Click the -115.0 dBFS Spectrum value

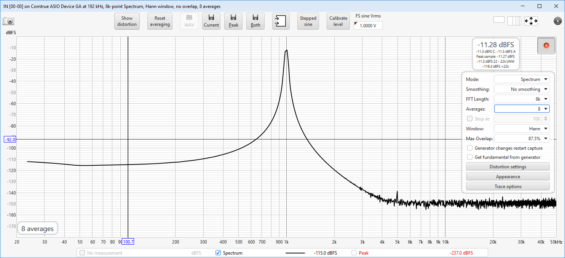click(325, 253)
